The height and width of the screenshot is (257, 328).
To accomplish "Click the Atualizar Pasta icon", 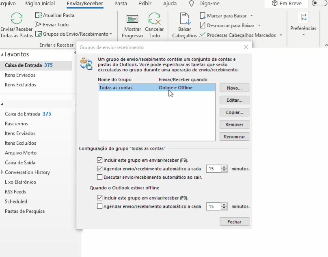I will (x=39, y=15).
